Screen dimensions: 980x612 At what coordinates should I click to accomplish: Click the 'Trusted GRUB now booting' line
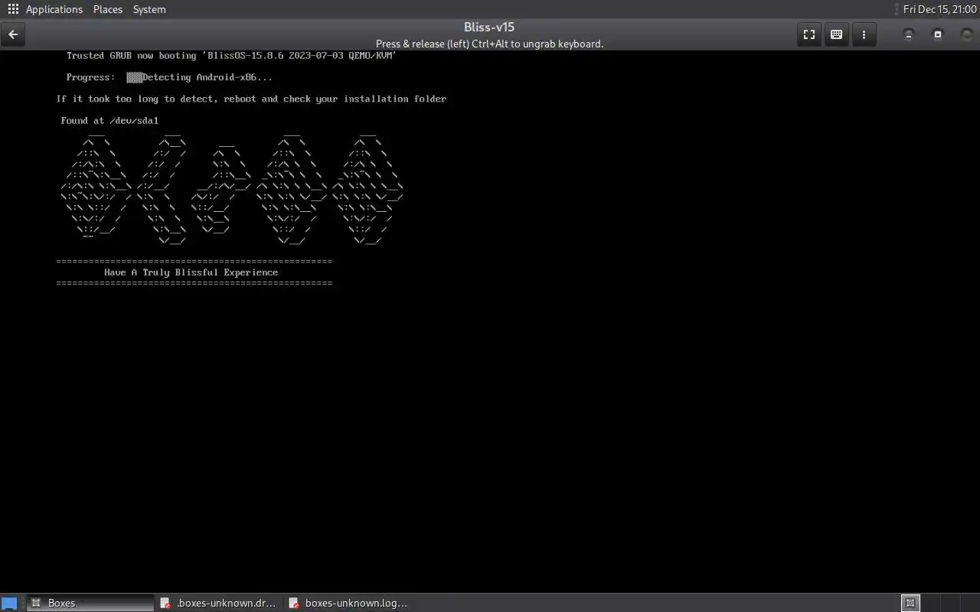[x=231, y=56]
